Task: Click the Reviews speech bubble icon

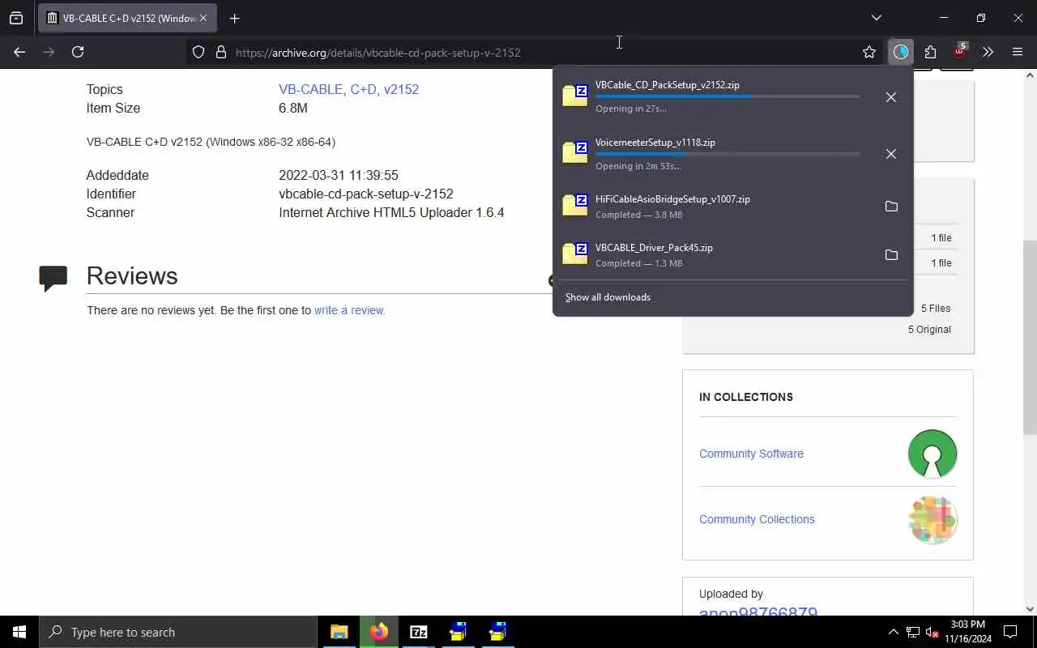Action: pyautogui.click(x=53, y=278)
